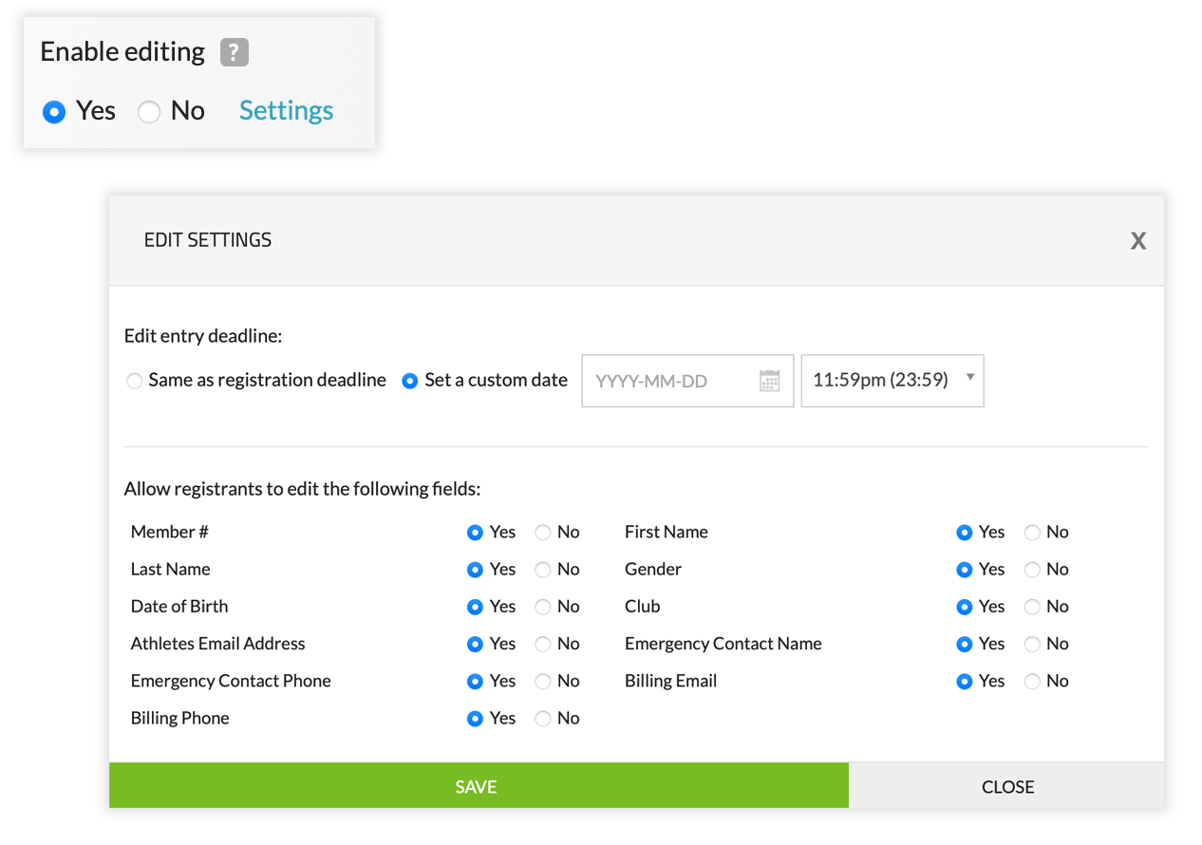Viewport: 1202px width, 845px height.
Task: Select Yes for Billing Email
Action: (x=965, y=682)
